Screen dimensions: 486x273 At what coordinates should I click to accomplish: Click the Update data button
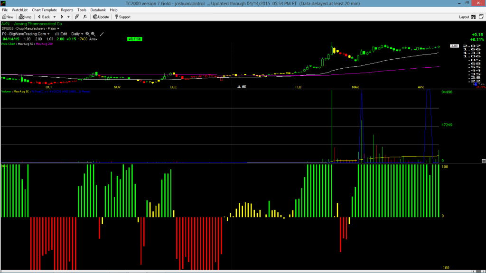(x=101, y=17)
